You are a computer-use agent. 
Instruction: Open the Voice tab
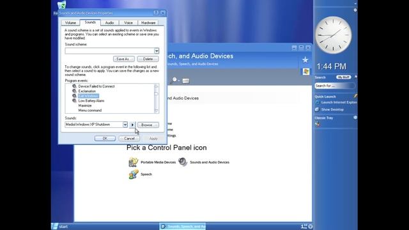tap(128, 23)
